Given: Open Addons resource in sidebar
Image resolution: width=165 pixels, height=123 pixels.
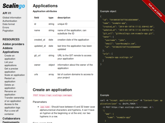Looking at the screenshot, I should tap(8, 48).
